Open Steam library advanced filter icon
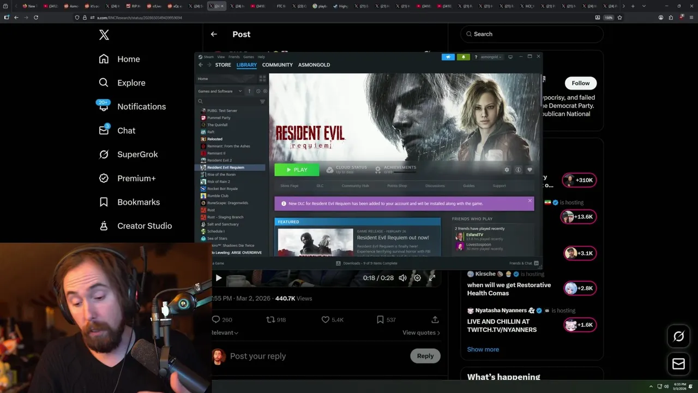698x393 pixels. click(262, 102)
